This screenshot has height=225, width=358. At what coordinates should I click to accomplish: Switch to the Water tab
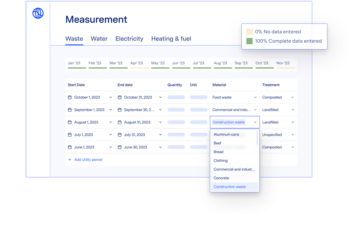(99, 38)
